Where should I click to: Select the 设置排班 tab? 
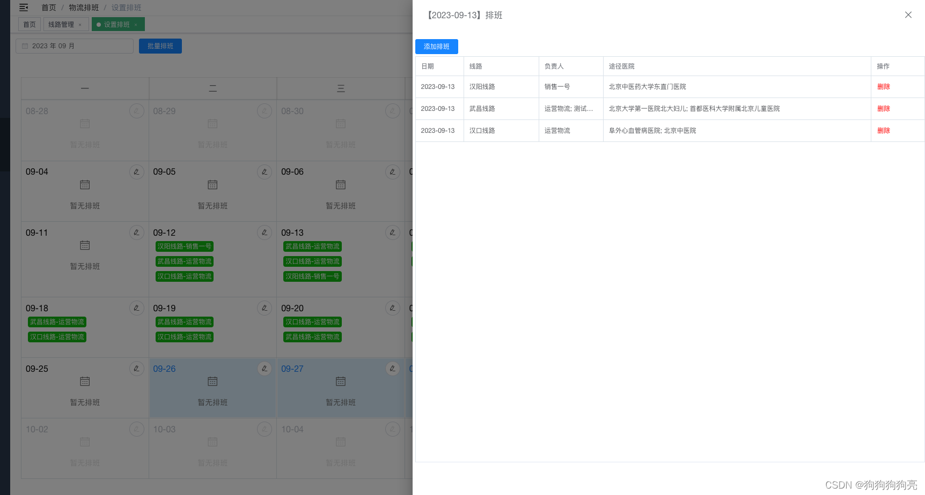118,24
